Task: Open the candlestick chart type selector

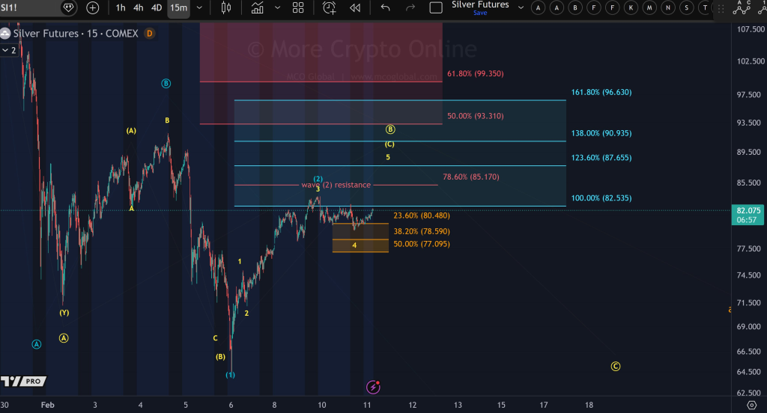Action: click(x=226, y=7)
